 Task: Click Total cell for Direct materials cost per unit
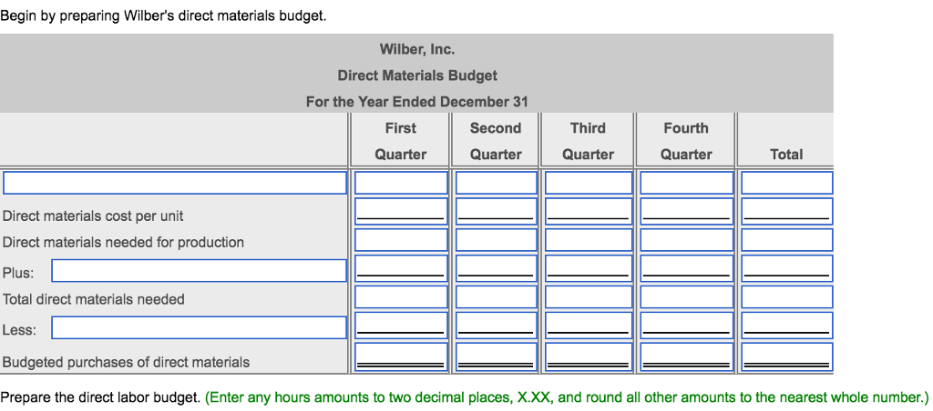coord(786,211)
